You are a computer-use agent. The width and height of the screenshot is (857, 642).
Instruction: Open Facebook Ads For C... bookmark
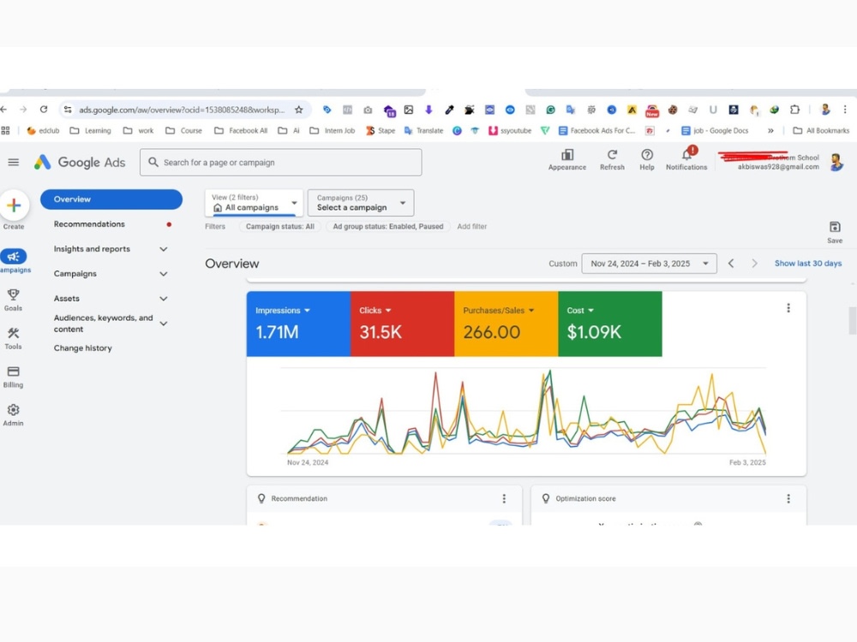tap(596, 130)
